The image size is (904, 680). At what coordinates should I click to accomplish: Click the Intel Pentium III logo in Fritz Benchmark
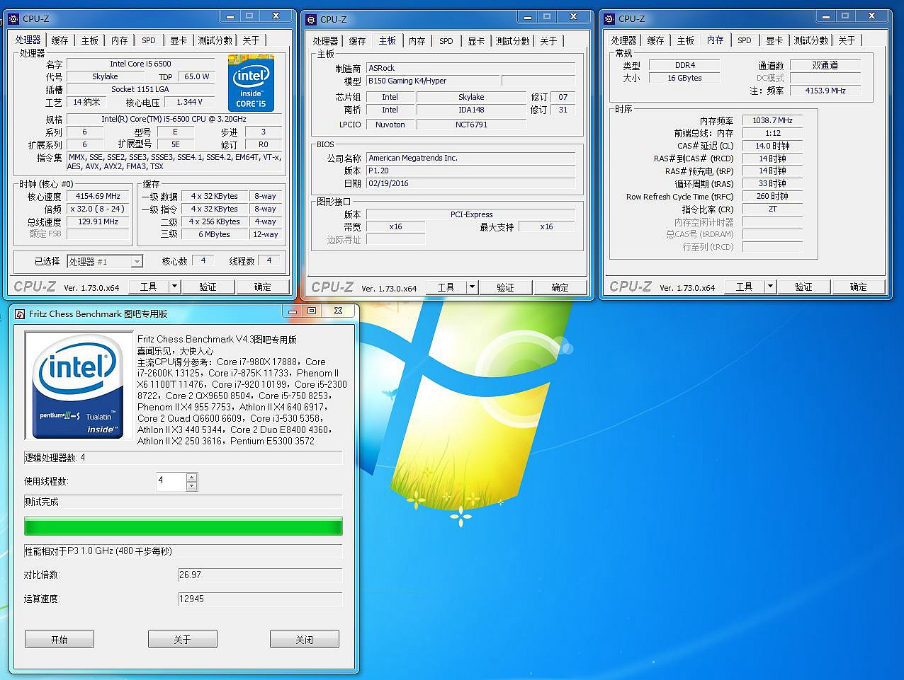pos(79,386)
